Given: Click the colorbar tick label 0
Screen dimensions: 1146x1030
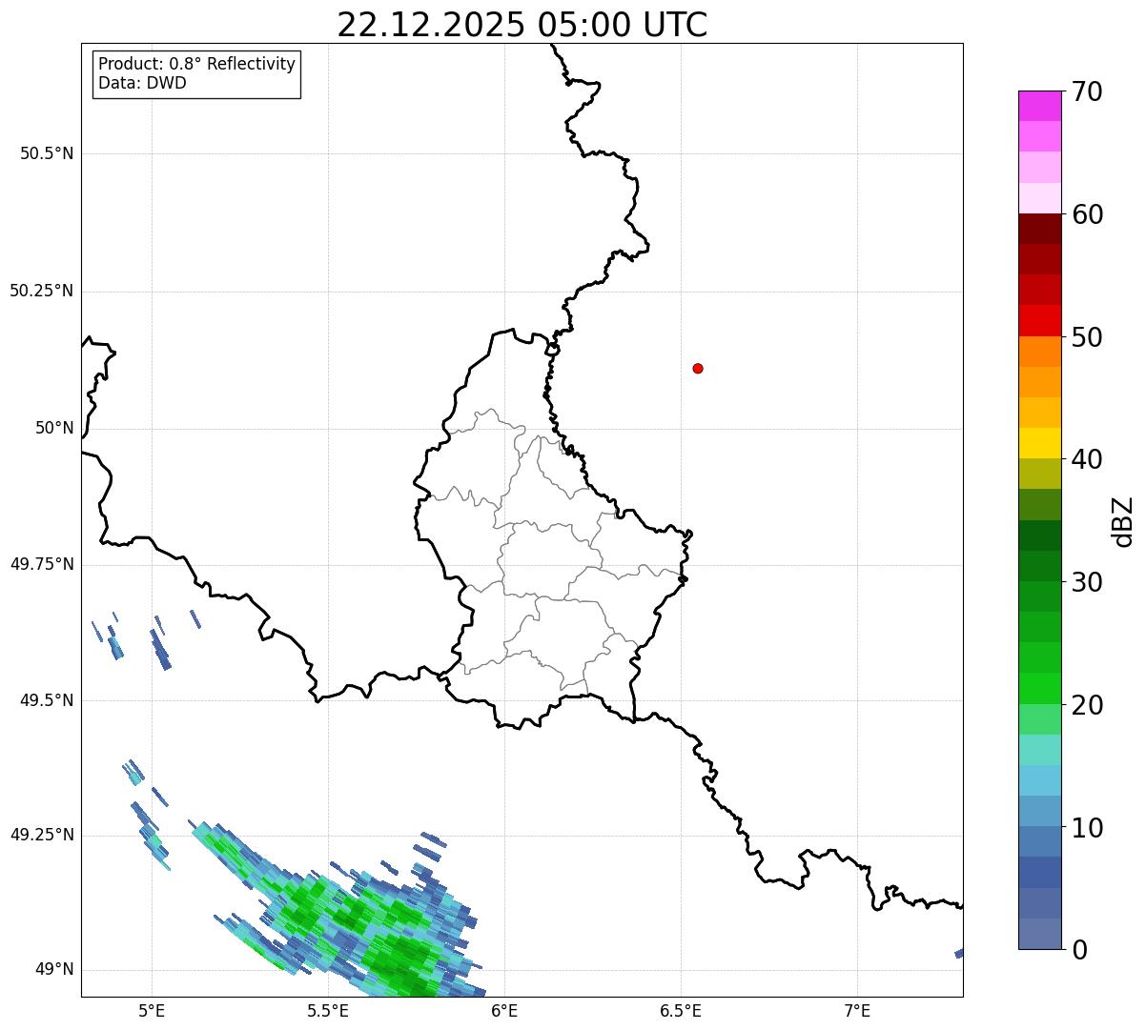Looking at the screenshot, I should coord(1079,950).
